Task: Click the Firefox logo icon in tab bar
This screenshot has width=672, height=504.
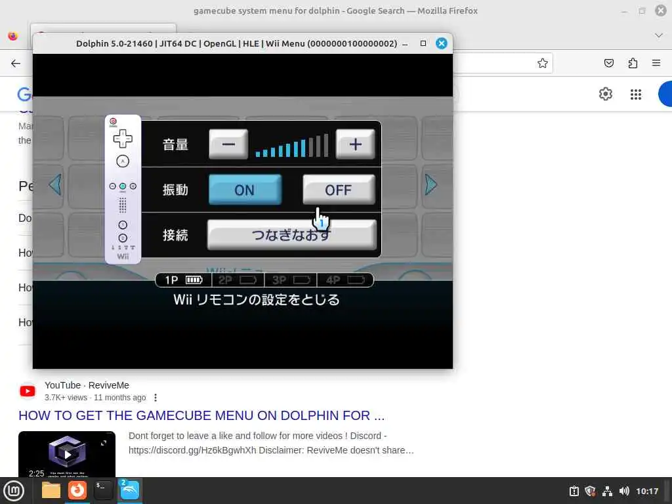Action: point(13,35)
